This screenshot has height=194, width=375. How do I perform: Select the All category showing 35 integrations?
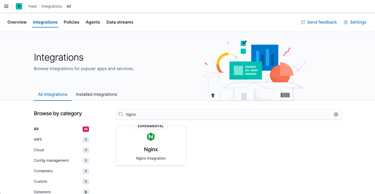(36, 129)
